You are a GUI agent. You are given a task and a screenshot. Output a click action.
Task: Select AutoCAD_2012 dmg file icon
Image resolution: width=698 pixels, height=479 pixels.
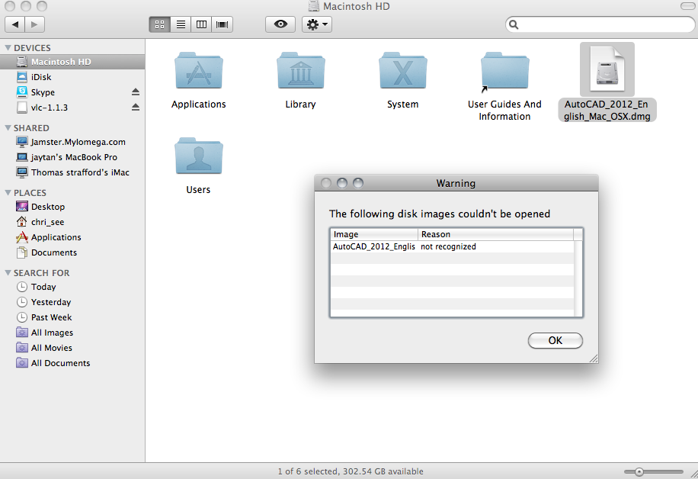pos(607,69)
